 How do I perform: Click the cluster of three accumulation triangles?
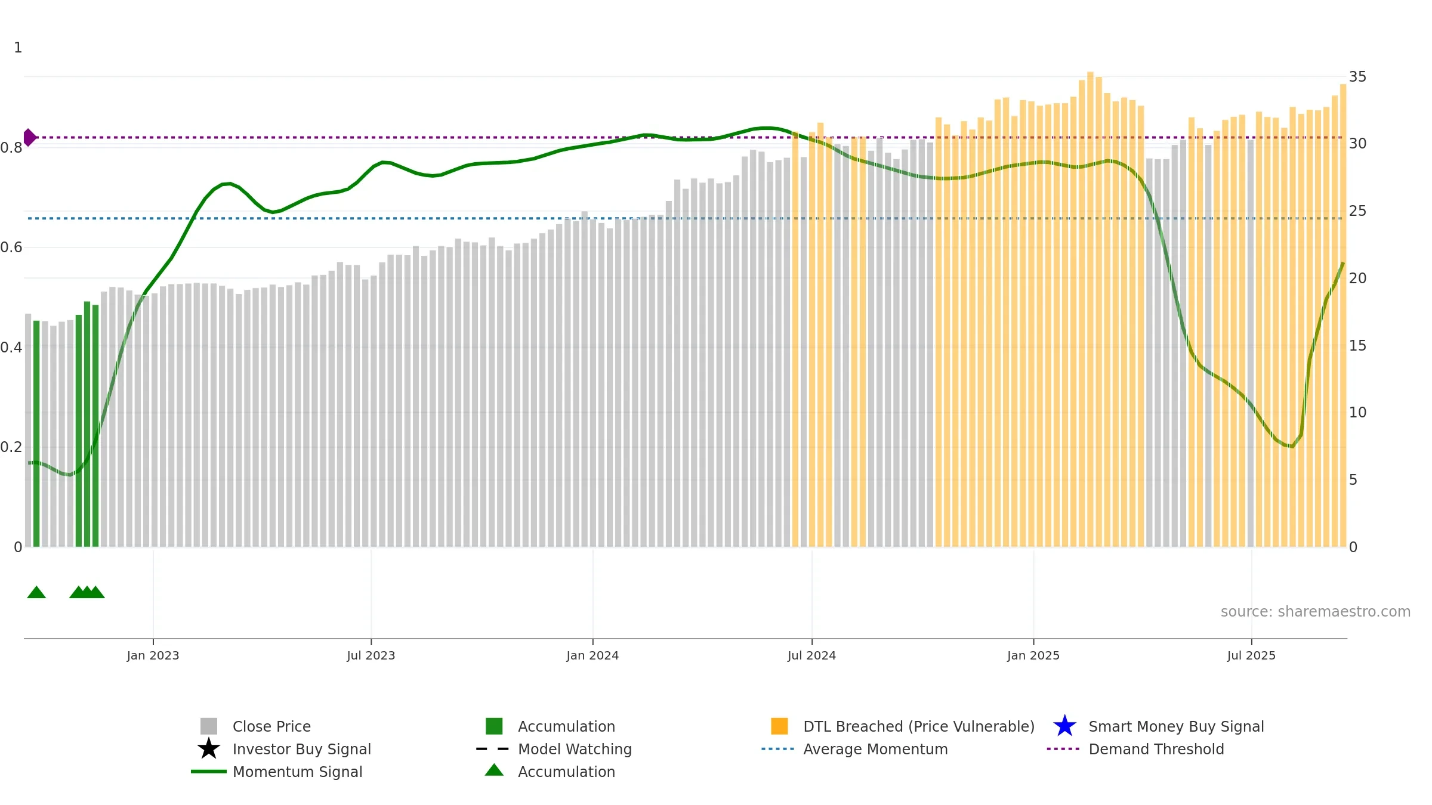point(87,592)
